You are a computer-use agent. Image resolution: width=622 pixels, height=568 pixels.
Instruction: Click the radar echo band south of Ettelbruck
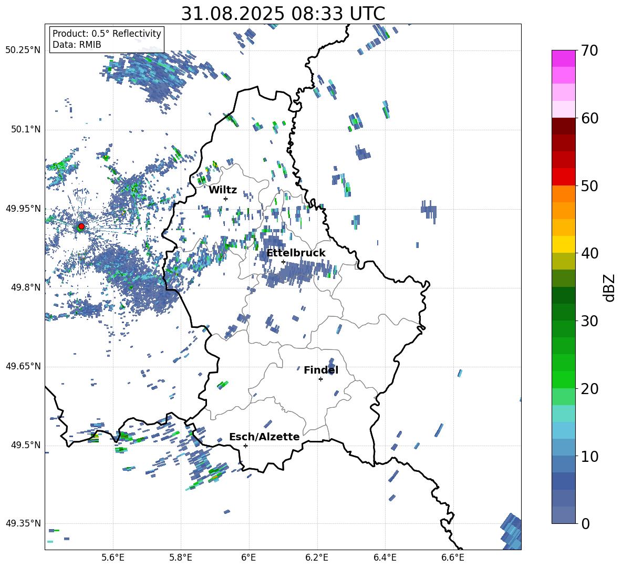pos(302,273)
